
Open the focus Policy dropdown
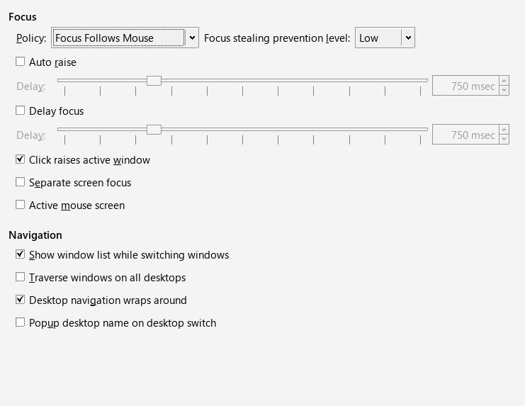coord(118,38)
